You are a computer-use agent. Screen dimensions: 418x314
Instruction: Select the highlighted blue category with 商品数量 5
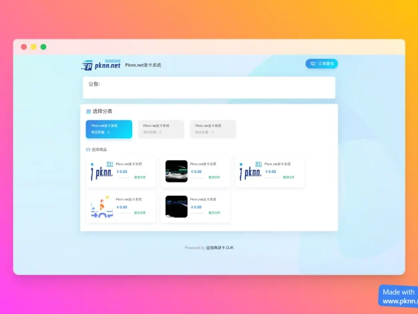coord(109,129)
